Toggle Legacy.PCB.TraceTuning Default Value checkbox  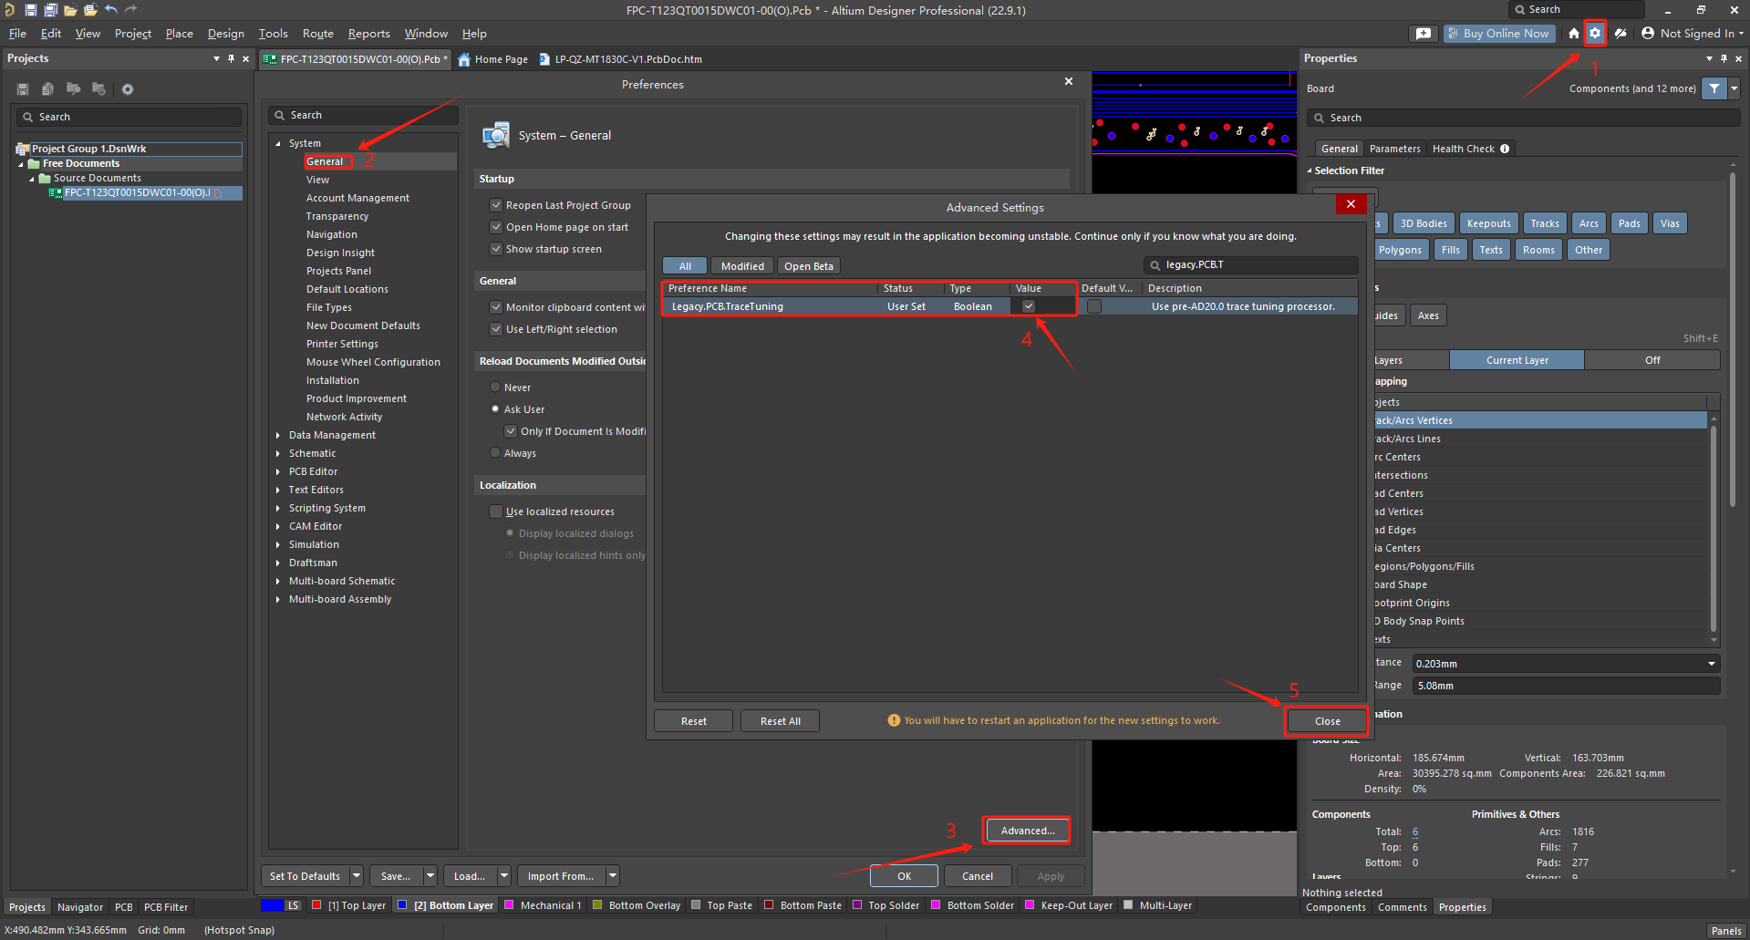click(1094, 306)
